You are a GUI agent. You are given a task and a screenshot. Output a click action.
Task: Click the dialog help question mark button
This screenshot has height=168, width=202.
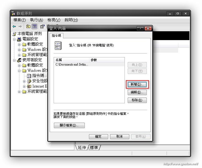(x=140, y=28)
